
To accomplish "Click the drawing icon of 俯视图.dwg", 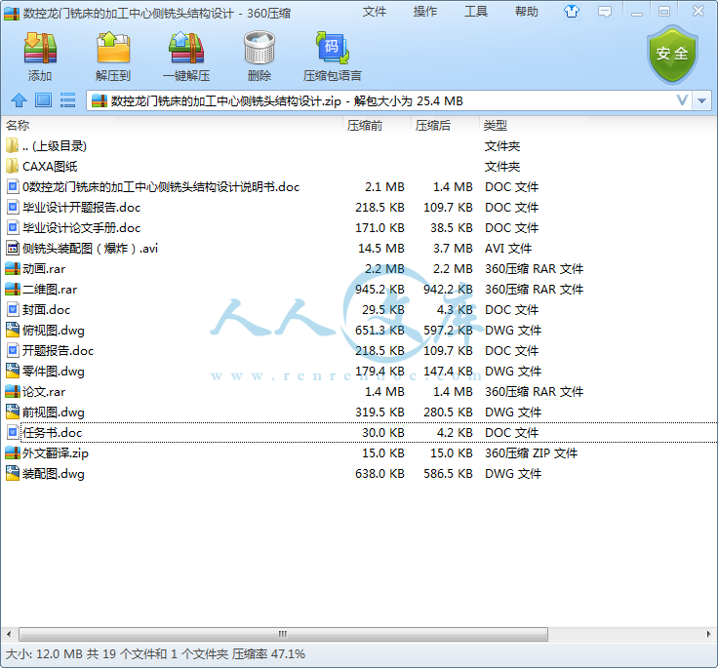I will point(13,331).
